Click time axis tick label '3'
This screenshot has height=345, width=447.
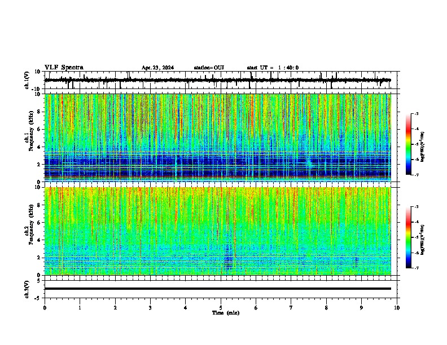[x=151, y=308]
